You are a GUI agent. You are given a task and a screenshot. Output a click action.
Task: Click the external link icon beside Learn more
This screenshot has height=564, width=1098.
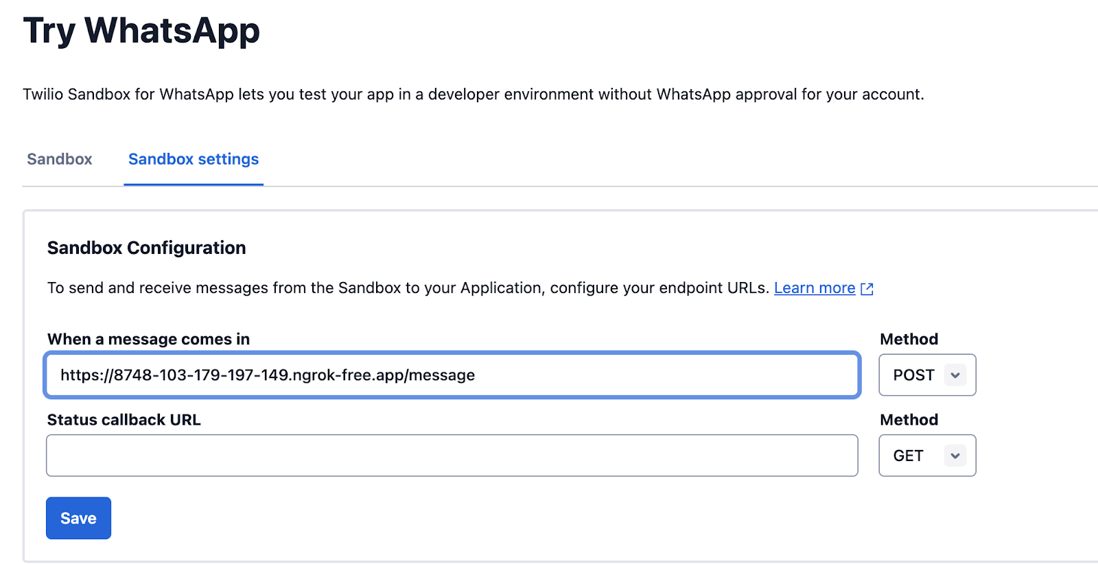867,289
